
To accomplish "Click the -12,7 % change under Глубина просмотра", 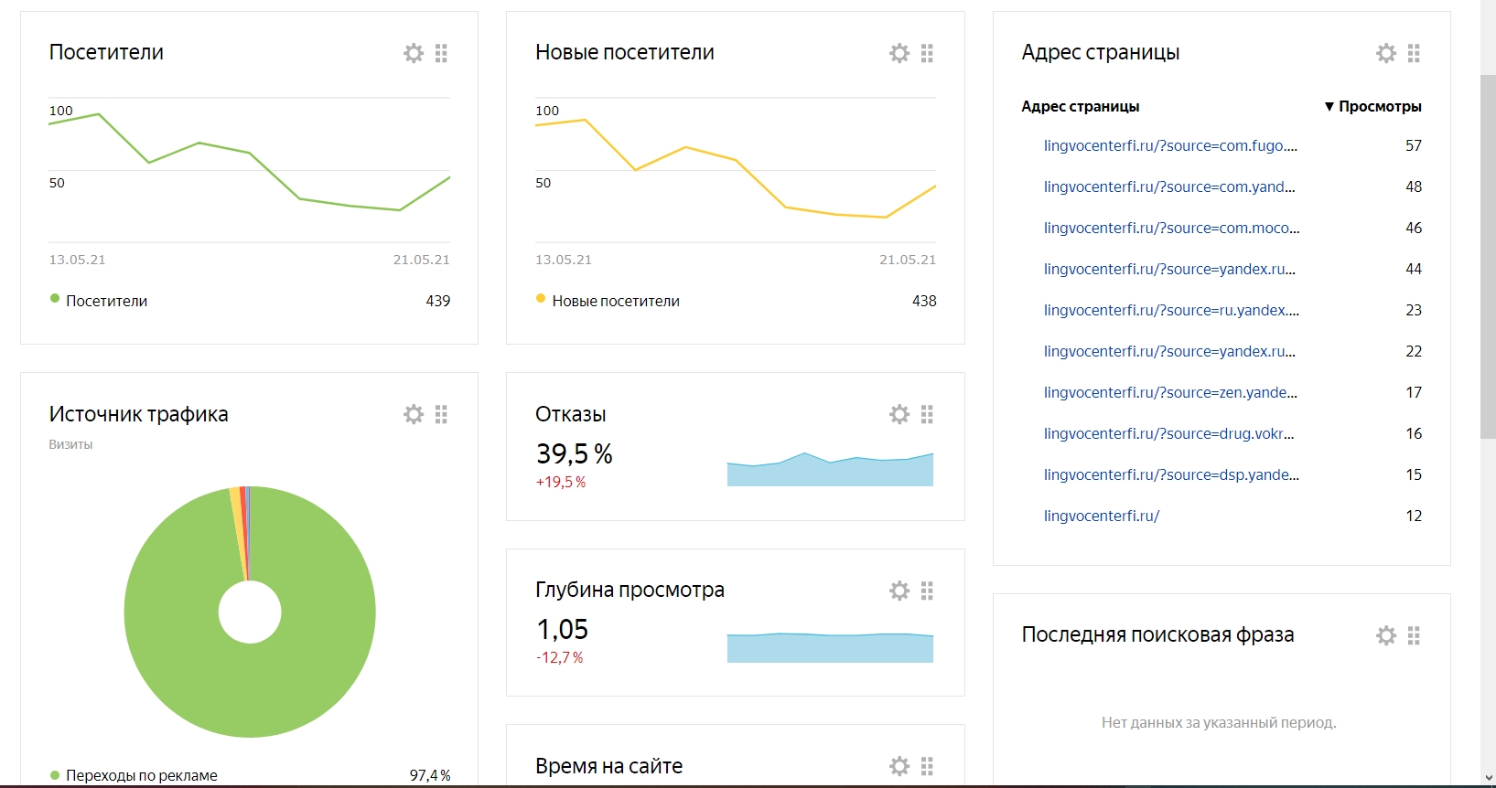I will (x=560, y=657).
